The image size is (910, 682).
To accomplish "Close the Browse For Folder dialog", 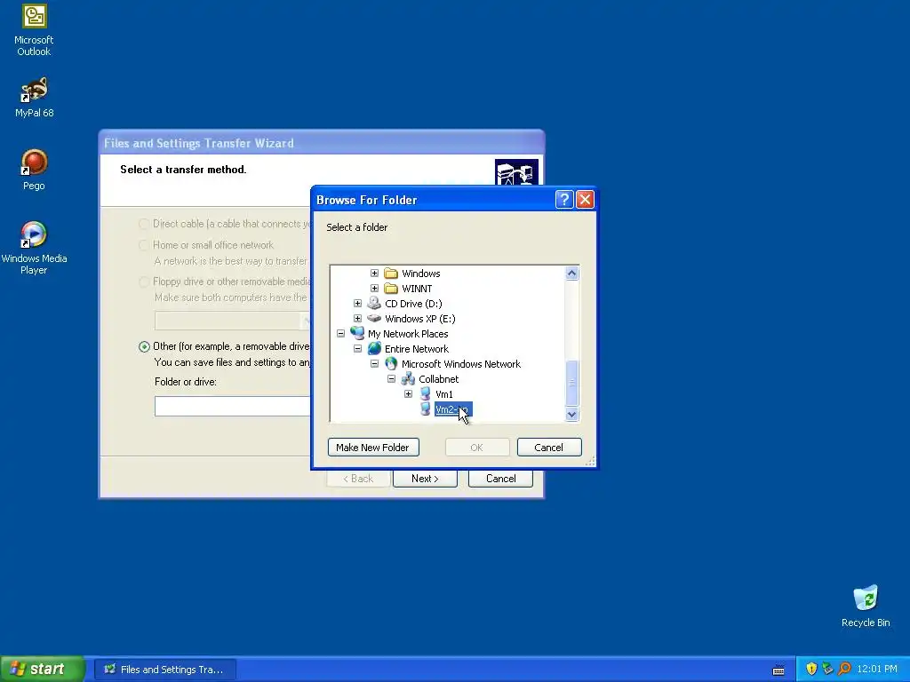I will coord(585,200).
